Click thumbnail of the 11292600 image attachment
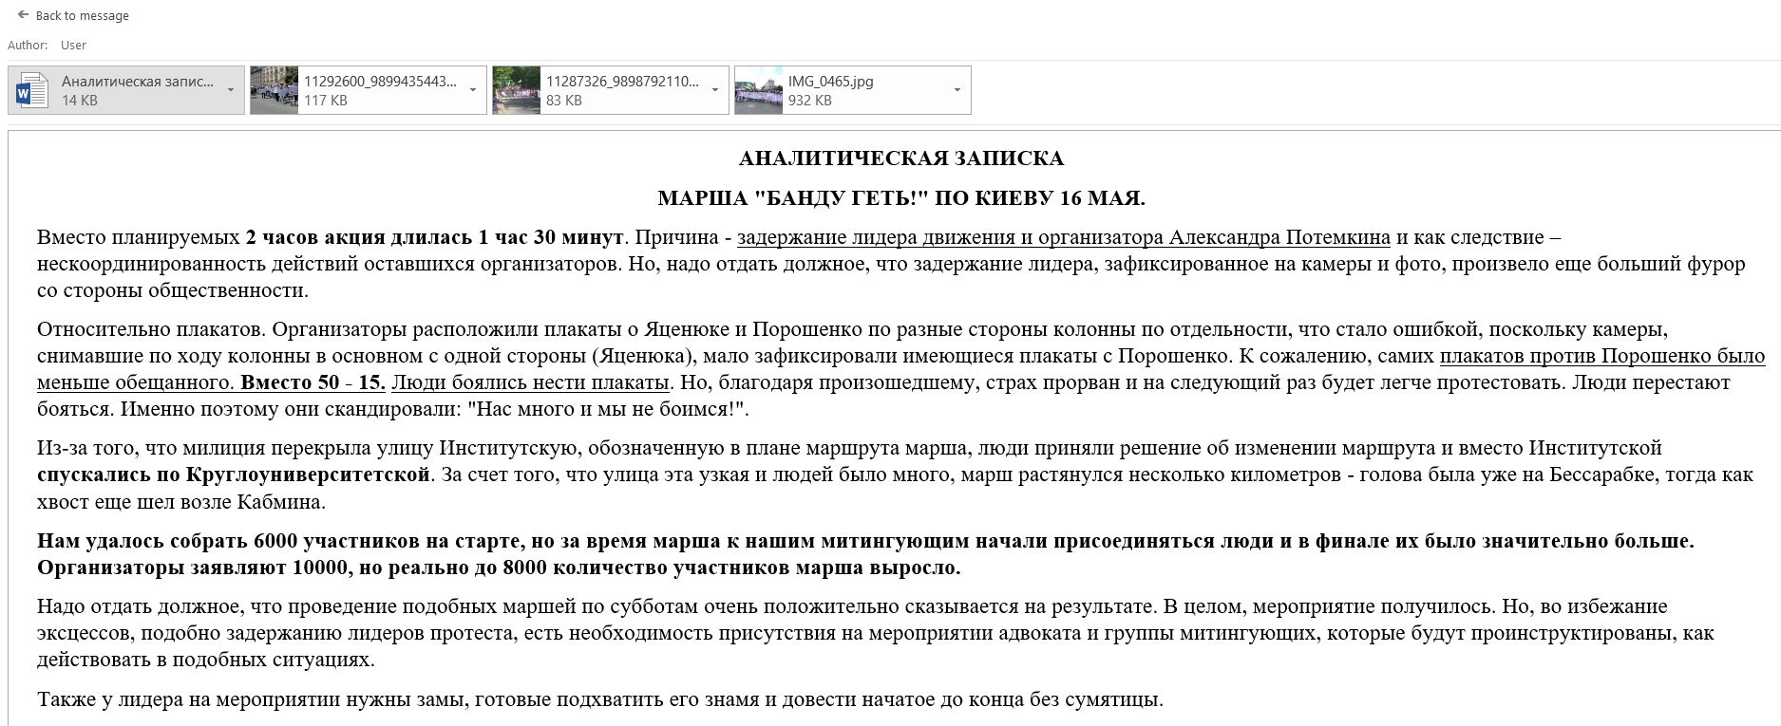1781x726 pixels. [275, 90]
